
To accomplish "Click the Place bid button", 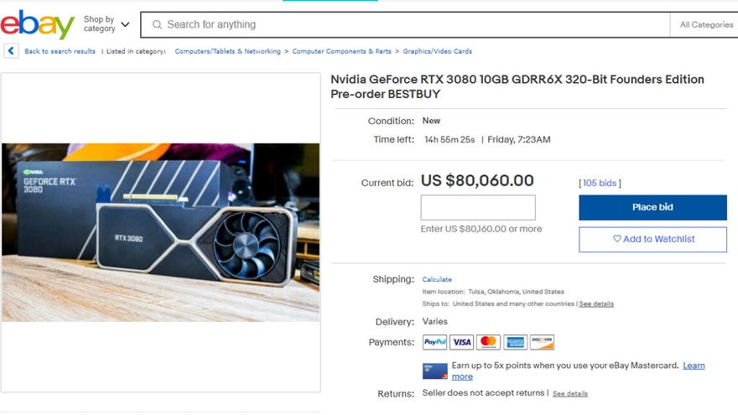I will [652, 208].
